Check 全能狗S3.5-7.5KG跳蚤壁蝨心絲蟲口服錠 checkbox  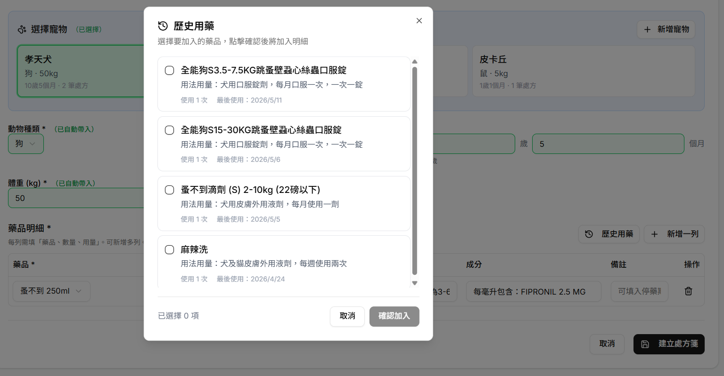(169, 71)
